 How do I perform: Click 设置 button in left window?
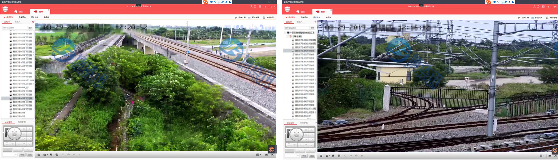coord(30,154)
